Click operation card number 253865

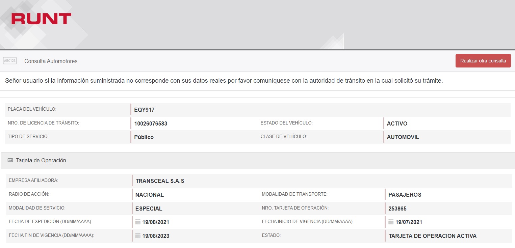click(x=397, y=209)
